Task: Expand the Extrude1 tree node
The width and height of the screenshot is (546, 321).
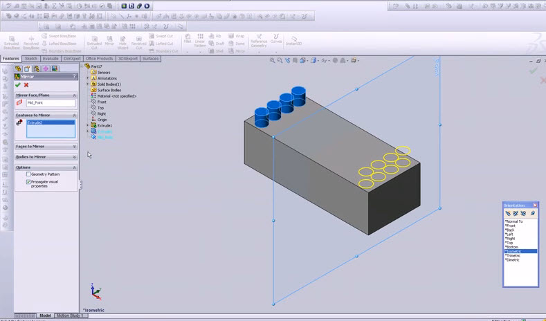Action: coord(88,125)
